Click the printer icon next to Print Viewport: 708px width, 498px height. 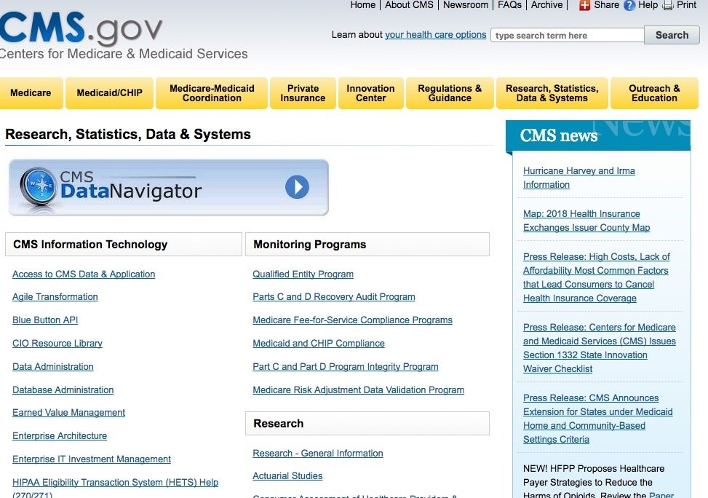click(x=668, y=5)
